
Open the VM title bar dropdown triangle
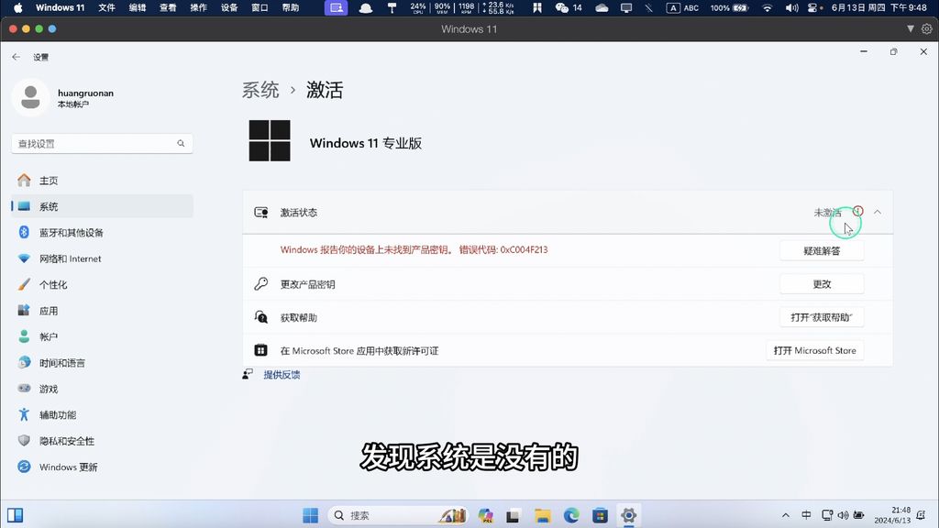[x=911, y=28]
